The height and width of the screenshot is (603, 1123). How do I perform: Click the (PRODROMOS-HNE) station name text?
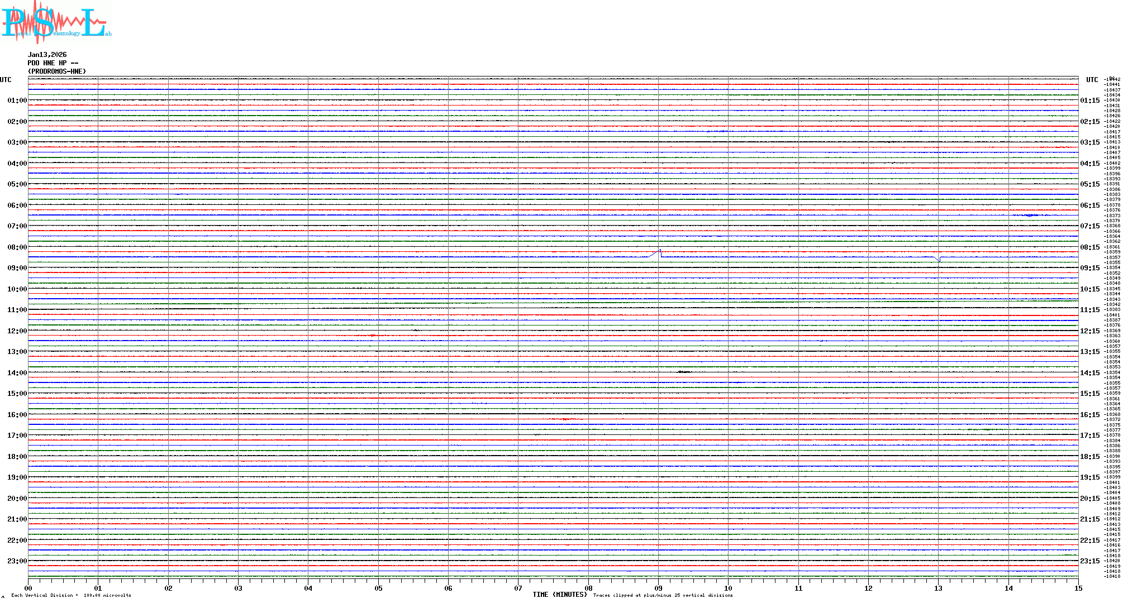tap(57, 71)
